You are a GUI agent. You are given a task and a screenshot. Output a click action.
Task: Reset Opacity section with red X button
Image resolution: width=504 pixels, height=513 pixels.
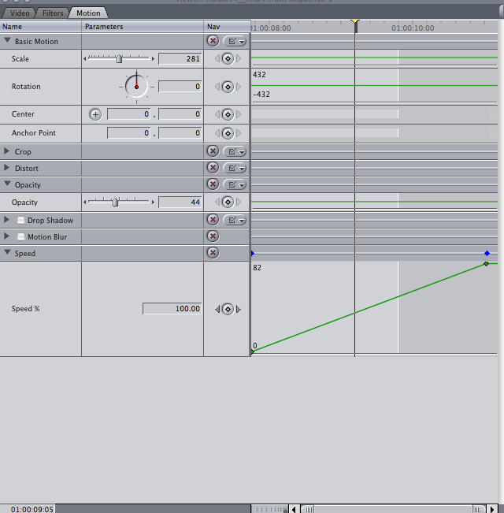(x=213, y=184)
